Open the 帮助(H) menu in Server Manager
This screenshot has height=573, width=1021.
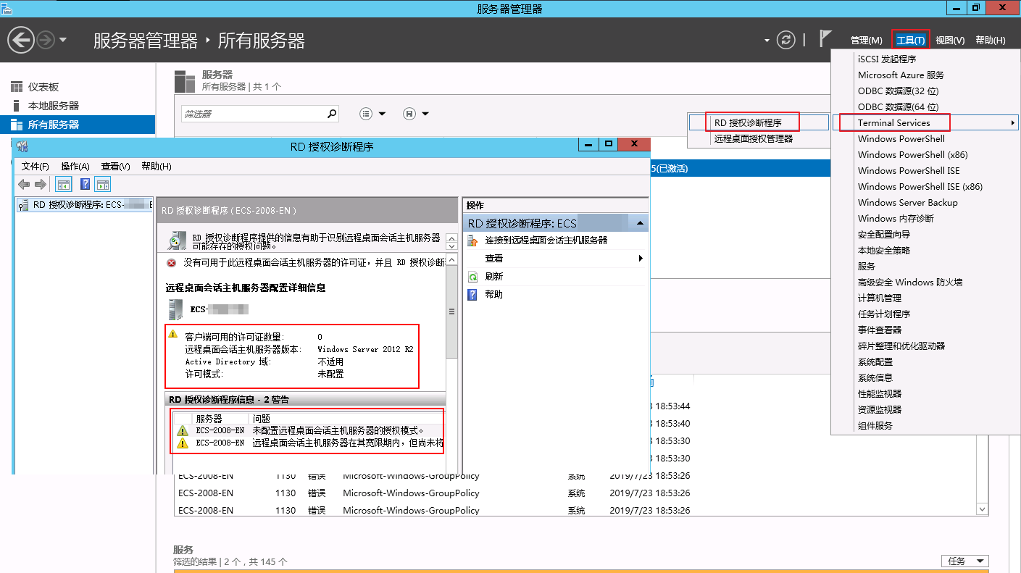pos(991,41)
